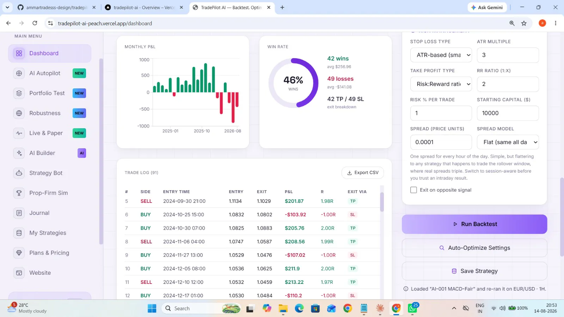The height and width of the screenshot is (317, 564).
Task: Open the tab search dropdown arrow
Action: (7, 7)
